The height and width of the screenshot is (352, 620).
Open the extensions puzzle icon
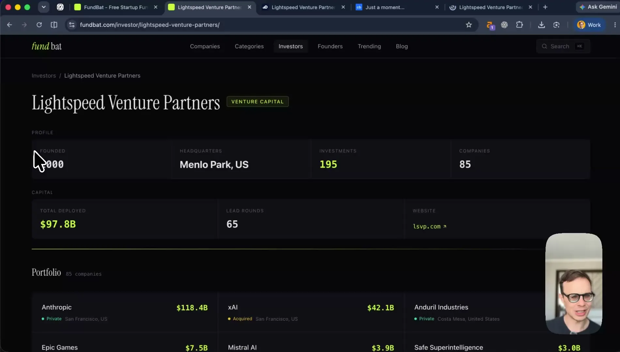519,25
